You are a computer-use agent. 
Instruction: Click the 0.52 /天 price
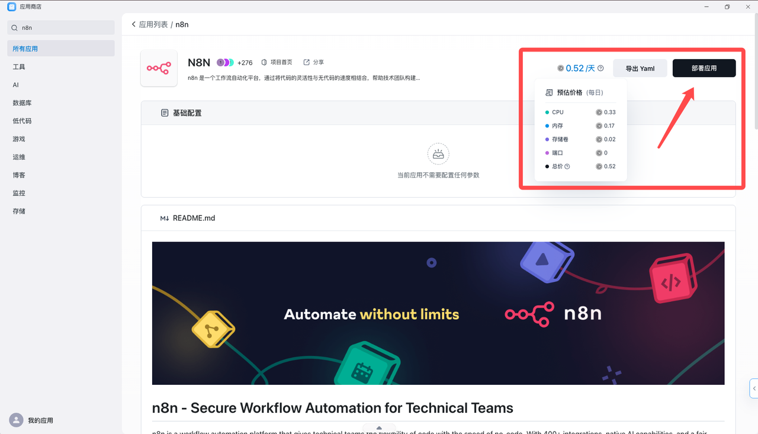(580, 68)
